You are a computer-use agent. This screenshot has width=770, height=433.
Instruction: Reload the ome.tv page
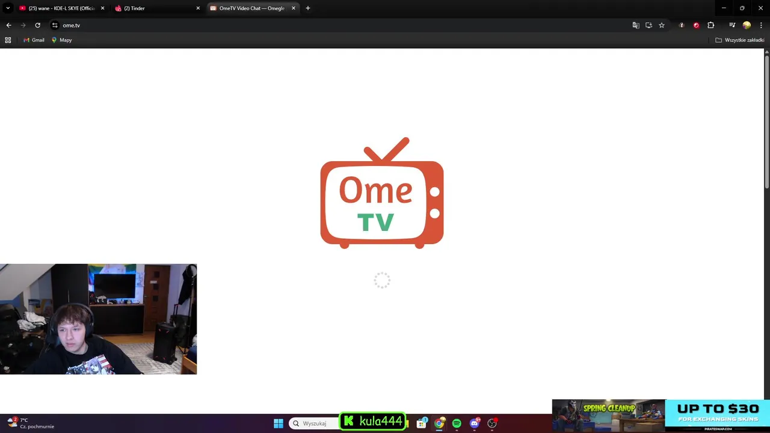coord(37,25)
